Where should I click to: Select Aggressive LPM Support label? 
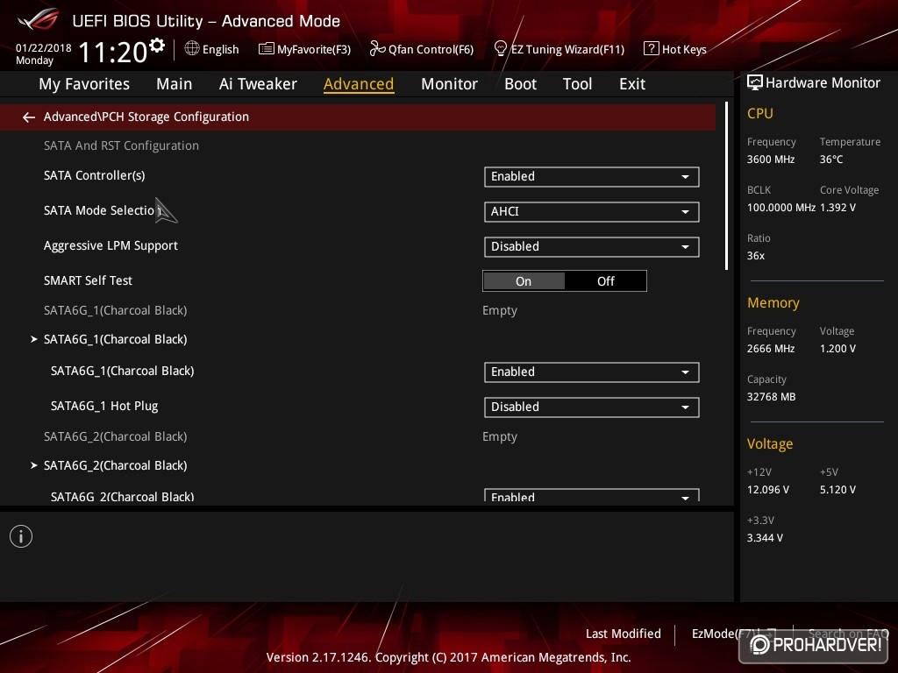coord(110,245)
